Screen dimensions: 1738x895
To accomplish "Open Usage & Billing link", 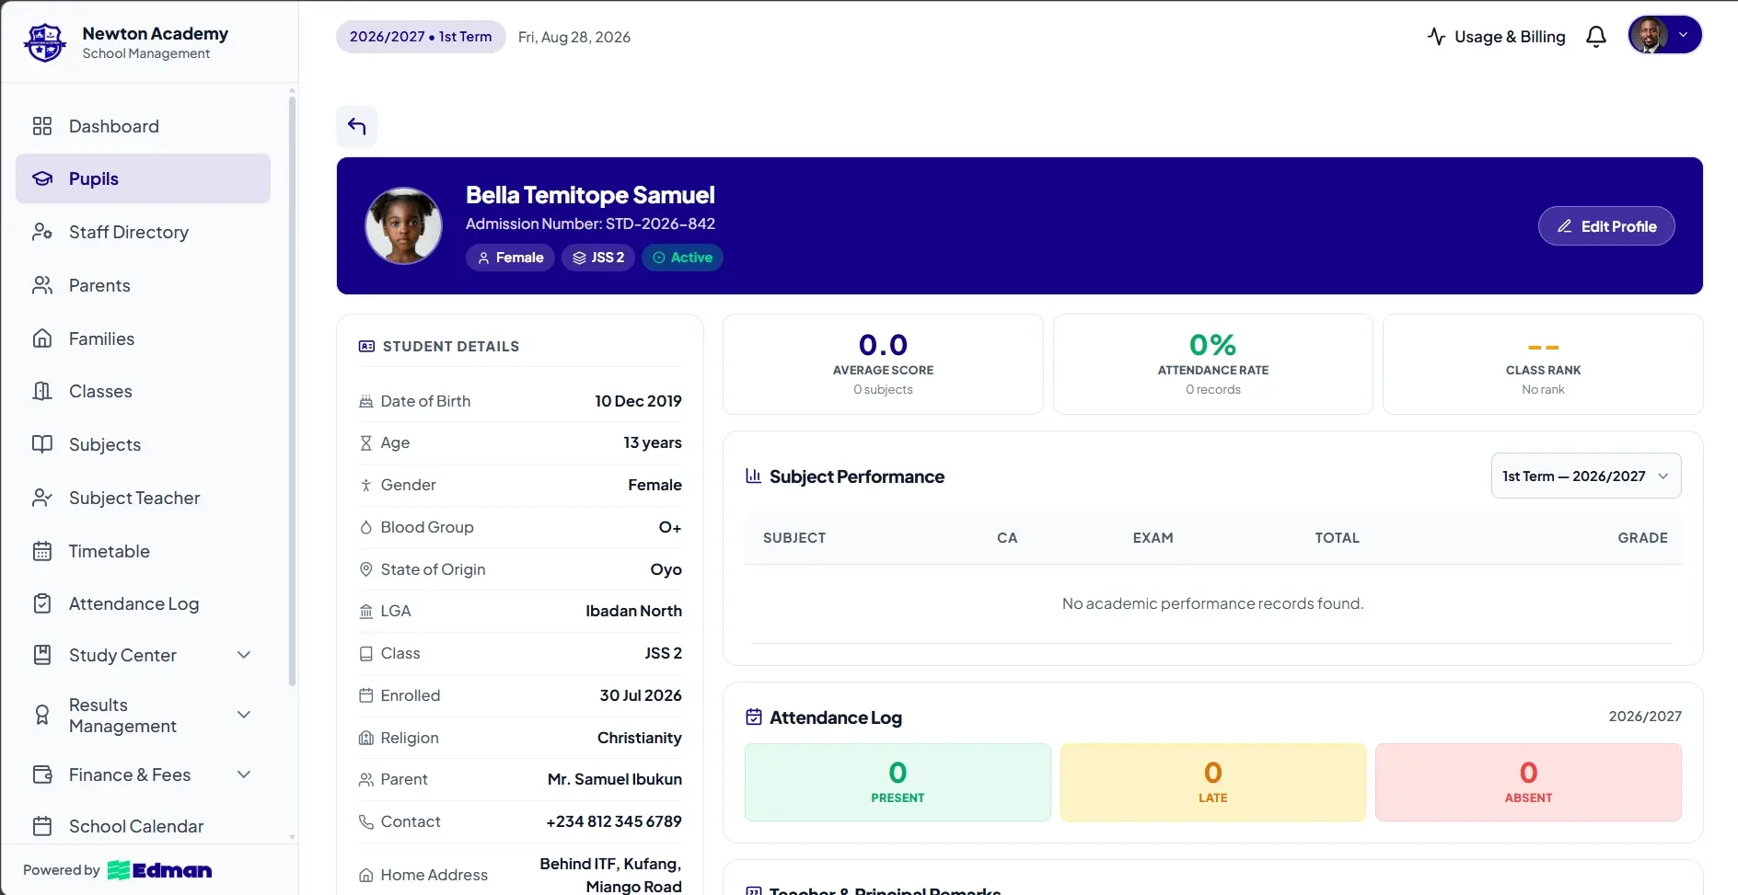I will [1496, 37].
